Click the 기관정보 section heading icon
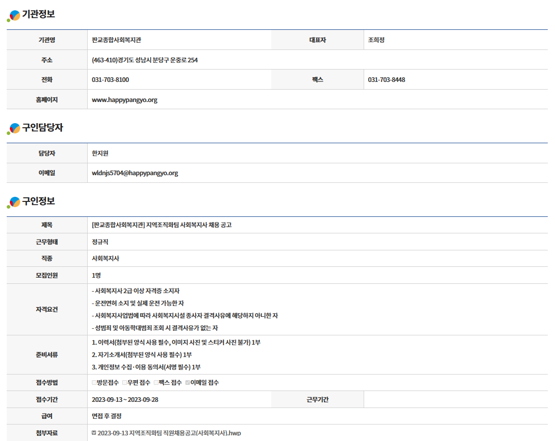This screenshot has height=441, width=555. (x=14, y=16)
